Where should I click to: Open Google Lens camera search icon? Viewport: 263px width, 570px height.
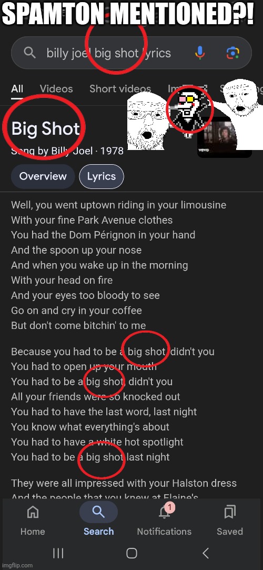233,53
